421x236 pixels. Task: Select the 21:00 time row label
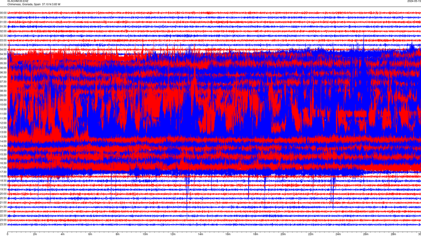(x=3, y=202)
